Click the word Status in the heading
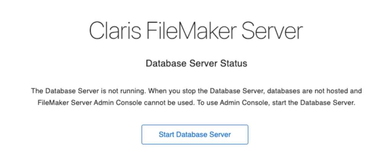 [x=235, y=64]
